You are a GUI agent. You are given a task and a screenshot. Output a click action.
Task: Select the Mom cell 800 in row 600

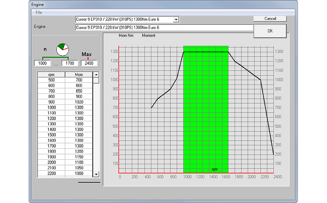pyautogui.click(x=79, y=86)
